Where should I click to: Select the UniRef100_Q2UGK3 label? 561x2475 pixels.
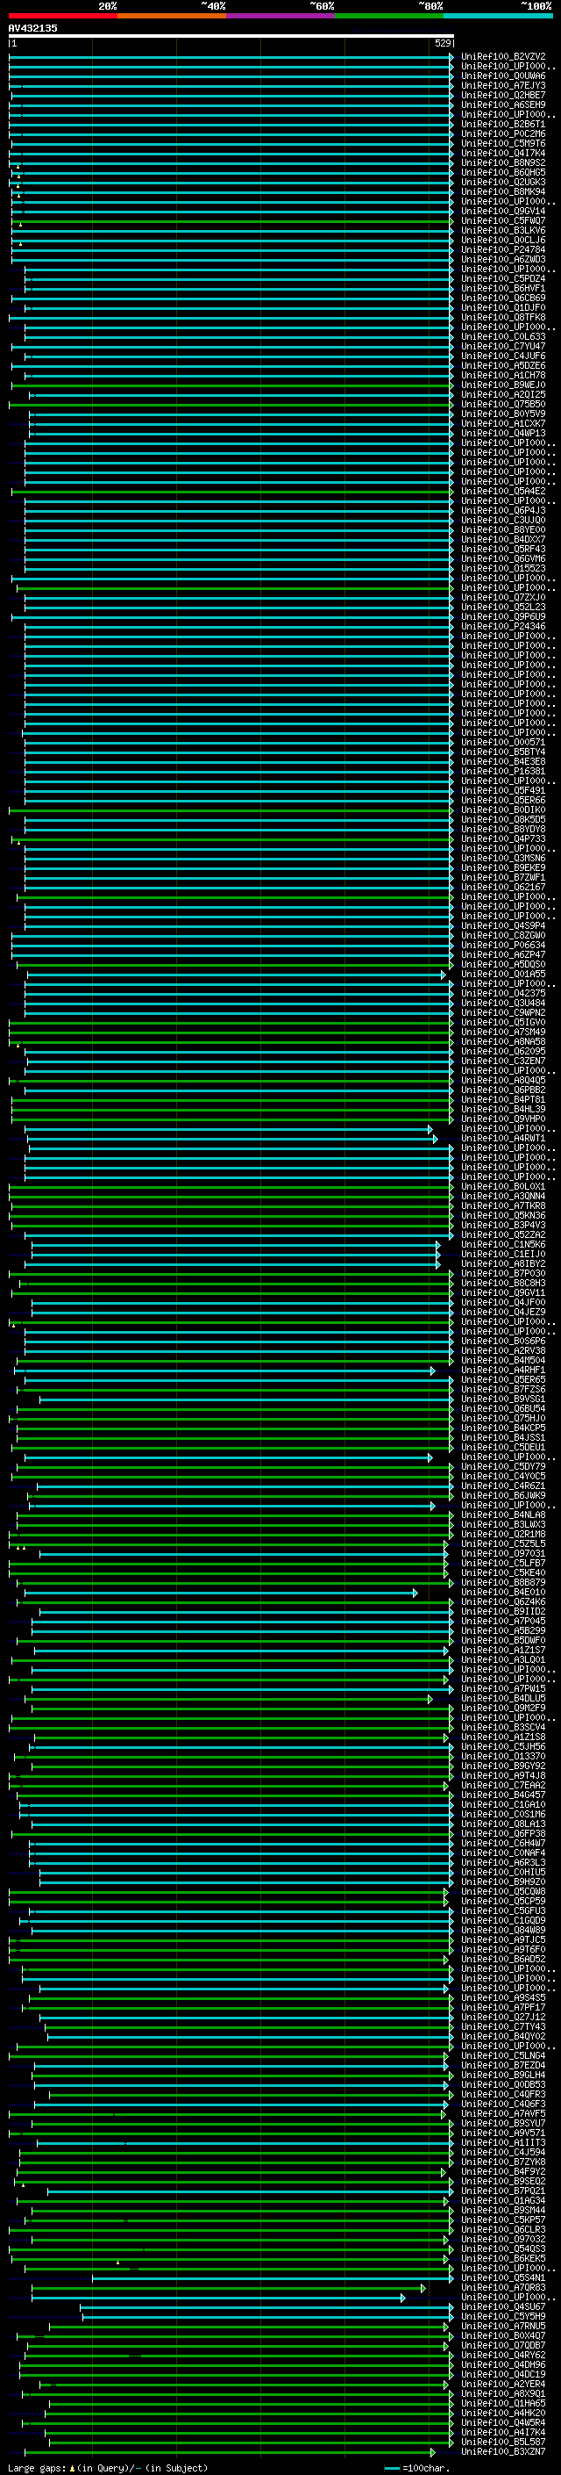[503, 182]
